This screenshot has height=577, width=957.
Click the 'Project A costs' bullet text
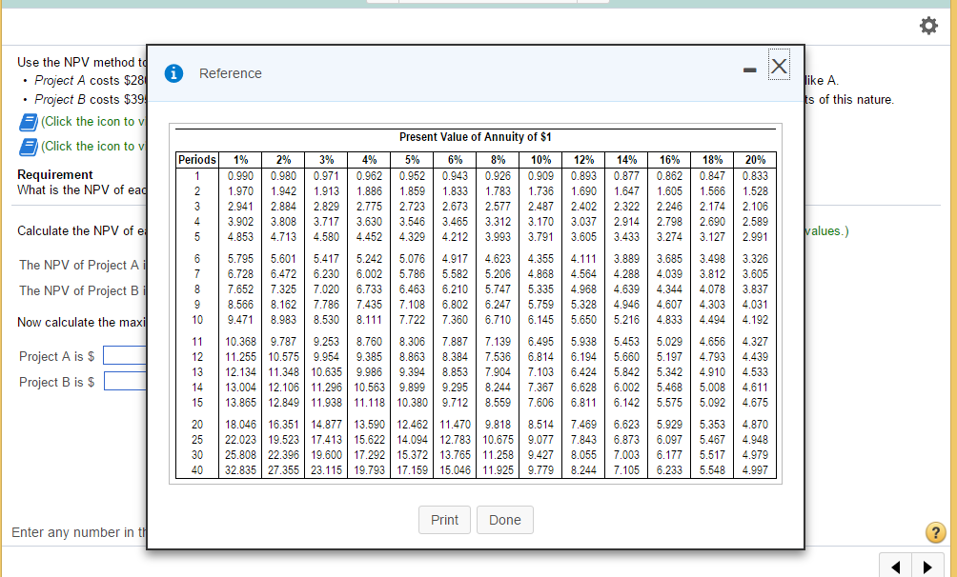coord(78,81)
